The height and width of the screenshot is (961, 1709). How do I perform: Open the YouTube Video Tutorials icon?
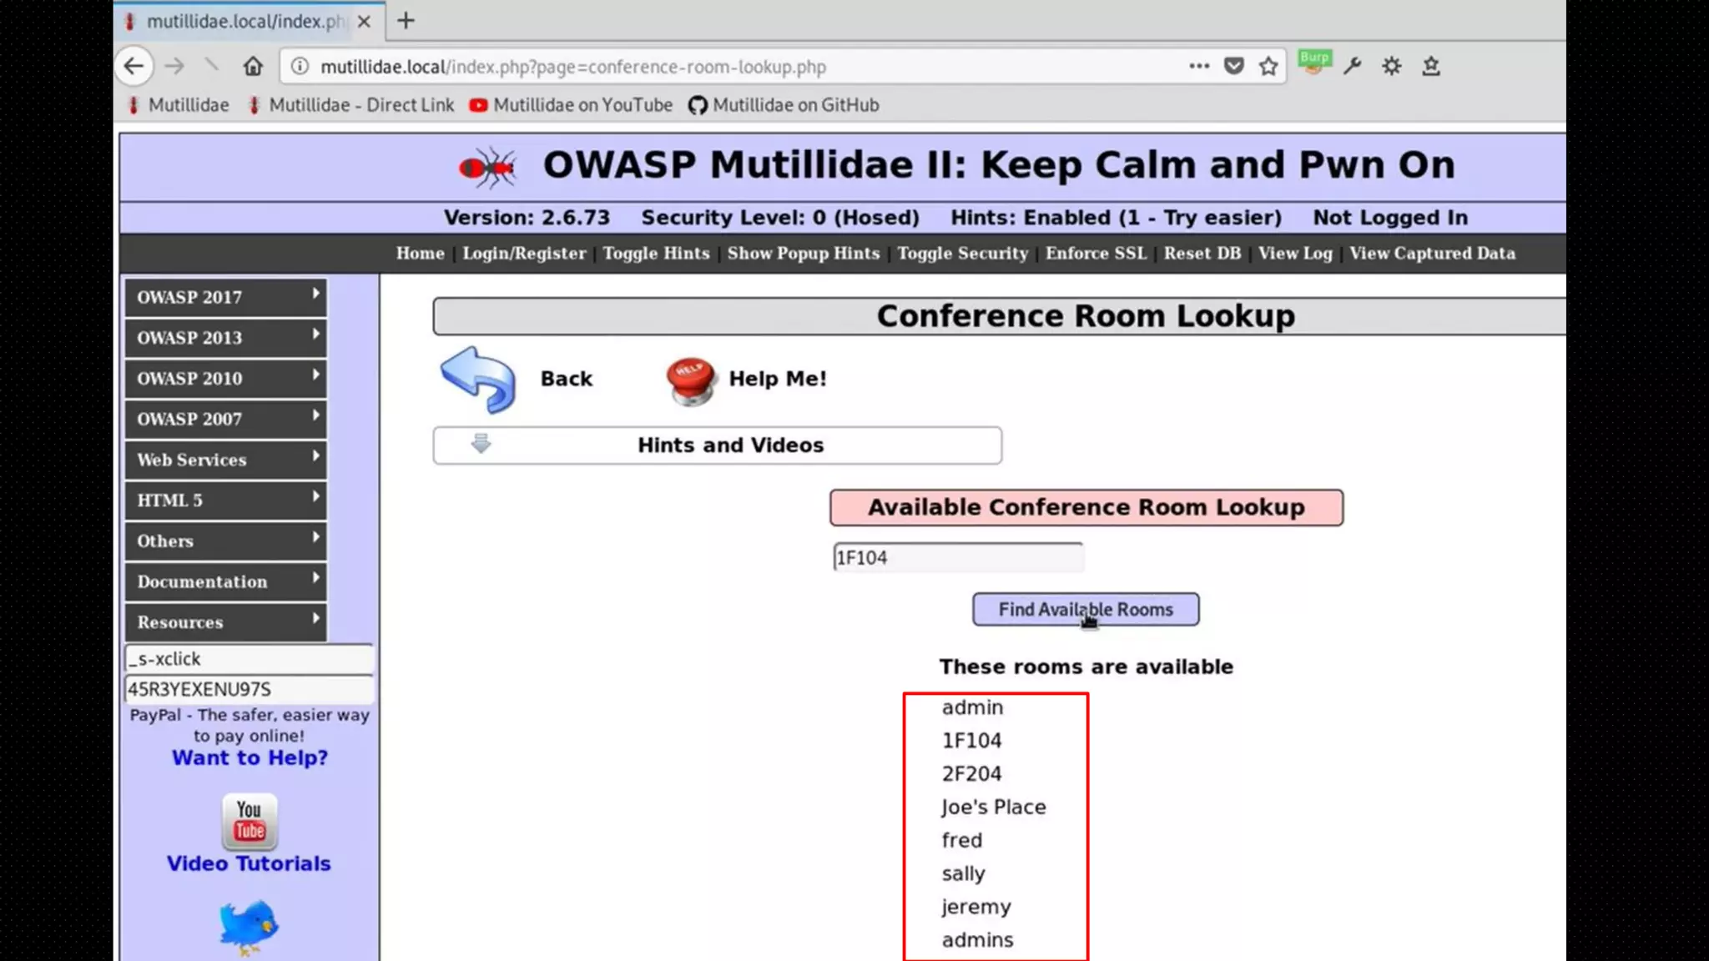click(249, 822)
